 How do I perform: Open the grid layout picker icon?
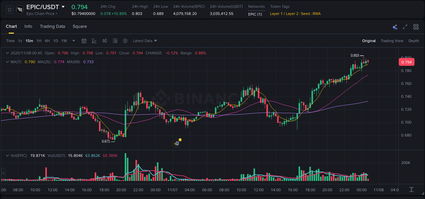point(415,26)
